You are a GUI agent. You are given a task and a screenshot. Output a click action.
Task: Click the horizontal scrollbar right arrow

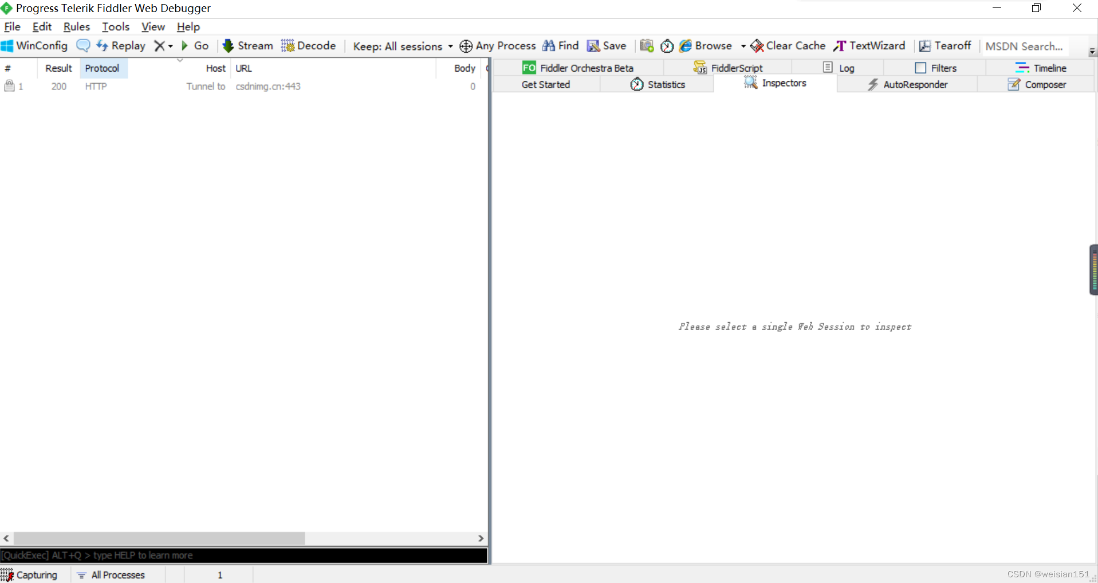pyautogui.click(x=481, y=538)
